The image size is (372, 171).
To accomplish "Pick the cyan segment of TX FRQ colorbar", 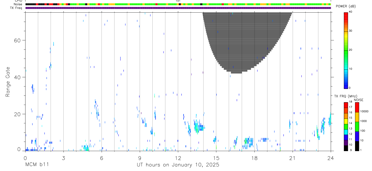I will click(x=346, y=132).
